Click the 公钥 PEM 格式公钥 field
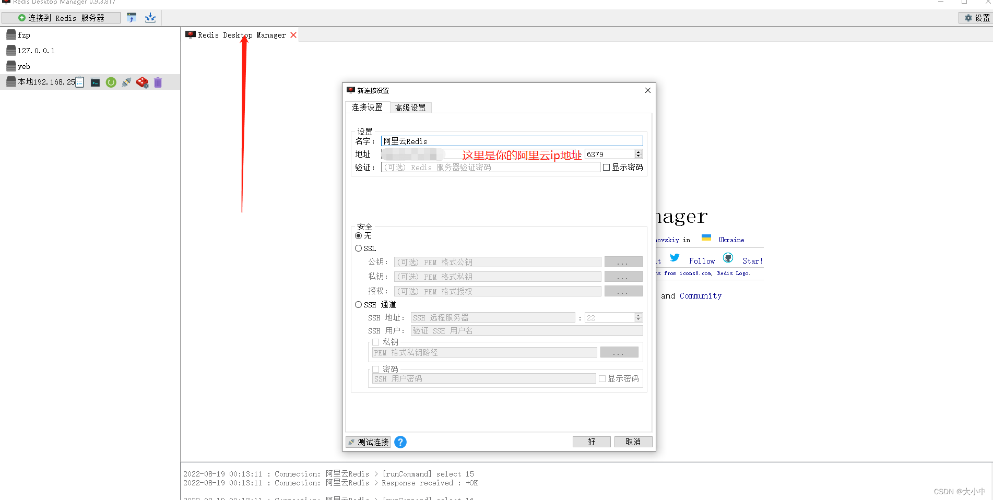993x500 pixels. pyautogui.click(x=498, y=262)
